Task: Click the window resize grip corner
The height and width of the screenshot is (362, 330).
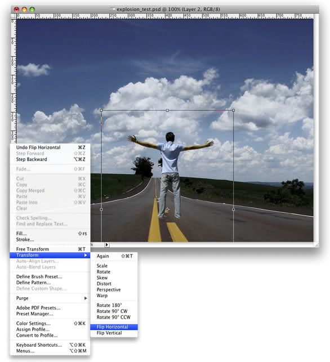Action: (317, 245)
